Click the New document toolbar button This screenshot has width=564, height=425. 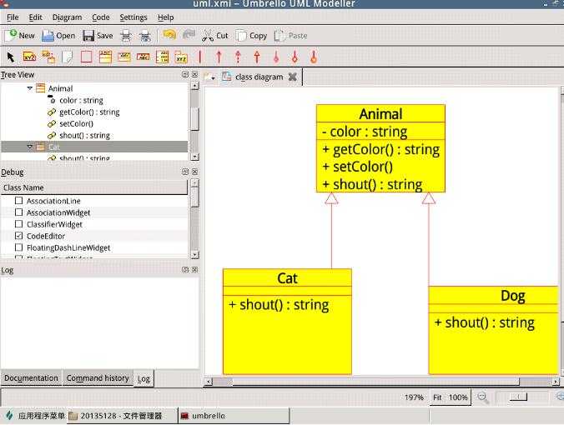(x=19, y=36)
